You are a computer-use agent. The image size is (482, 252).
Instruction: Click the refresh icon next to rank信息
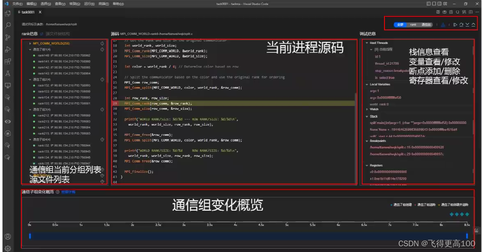(x=41, y=34)
